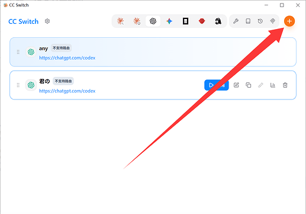Viewport: 306px width, 214px height.
Task: Click the any provider name
Action: tap(43, 49)
